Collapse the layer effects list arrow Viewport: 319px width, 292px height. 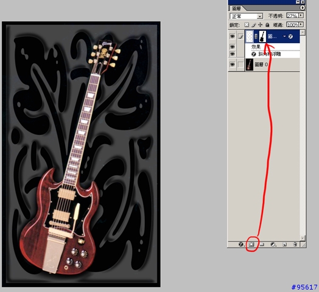[x=284, y=36]
